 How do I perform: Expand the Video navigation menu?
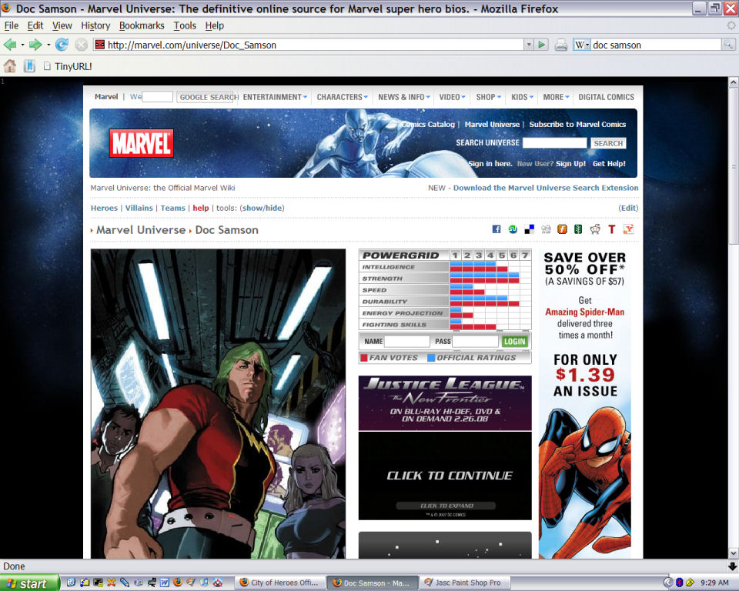(x=452, y=97)
